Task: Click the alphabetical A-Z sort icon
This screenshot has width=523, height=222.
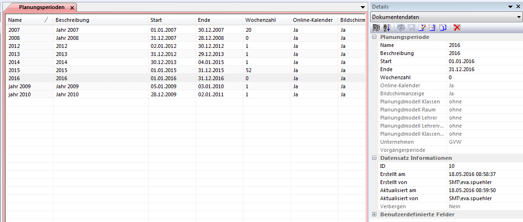Action: [386, 28]
